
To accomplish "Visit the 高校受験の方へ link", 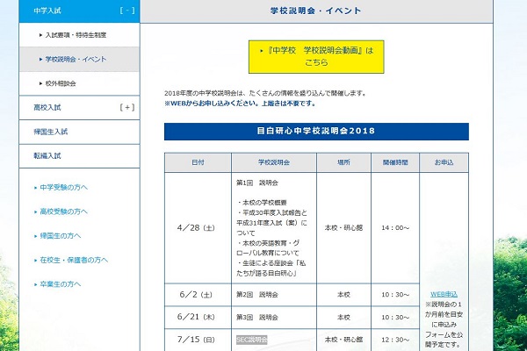I will 63,211.
